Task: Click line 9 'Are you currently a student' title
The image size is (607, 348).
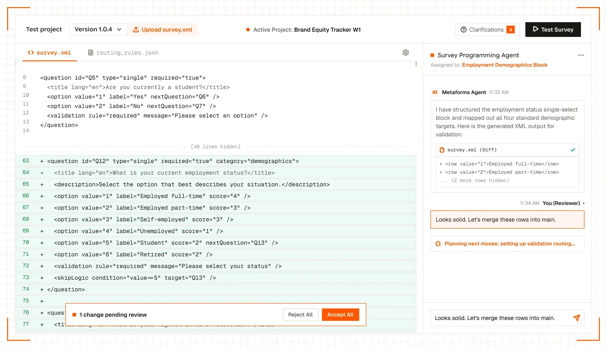Action: pos(138,87)
